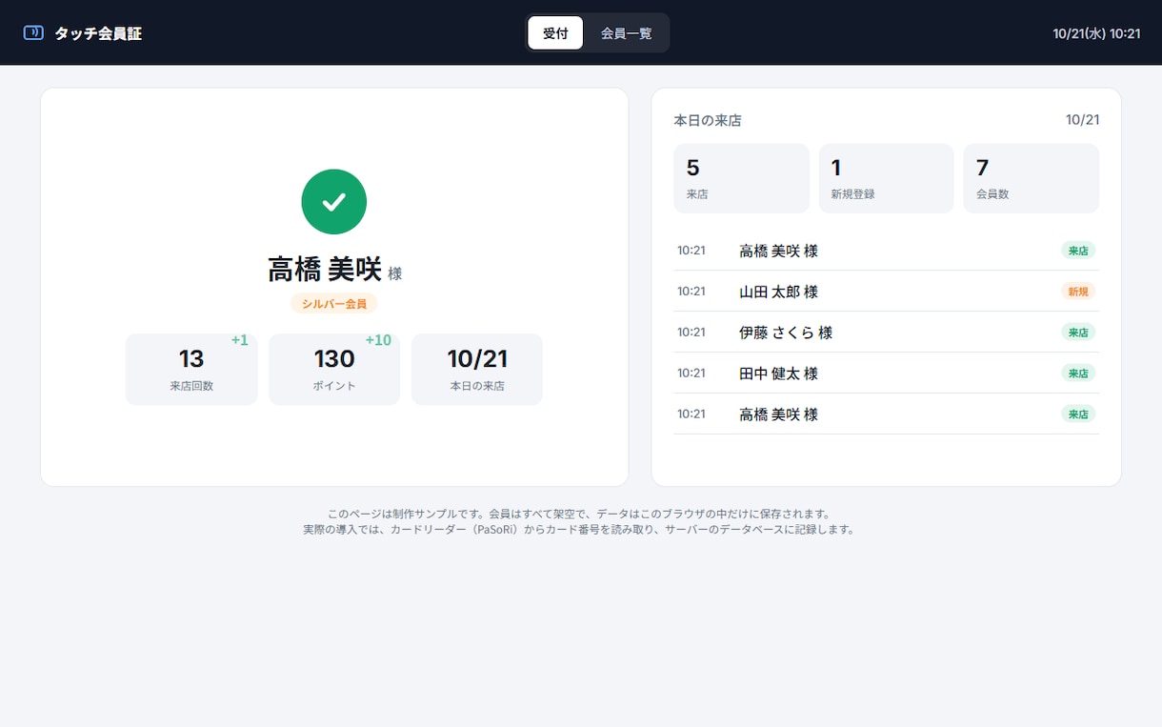
Task: Click the +10 points increment label
Action: pyautogui.click(x=378, y=340)
